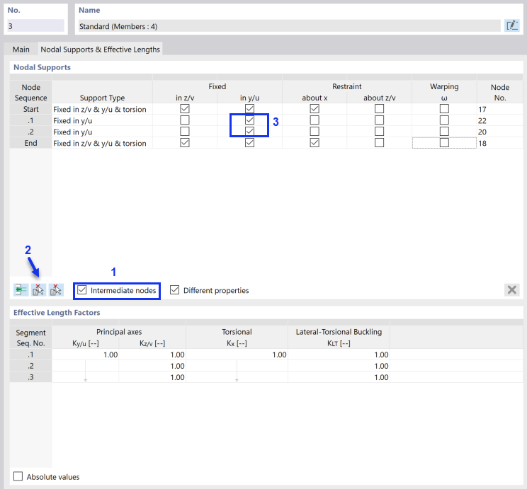Click Kx value 1.00 in segment .1
The image size is (527, 489).
point(237,355)
